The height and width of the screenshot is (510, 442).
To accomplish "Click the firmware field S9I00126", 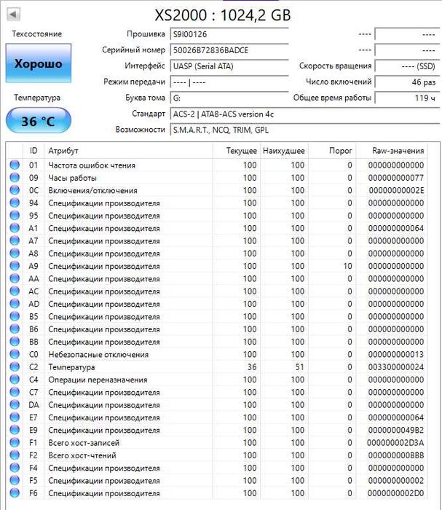I will click(x=229, y=34).
